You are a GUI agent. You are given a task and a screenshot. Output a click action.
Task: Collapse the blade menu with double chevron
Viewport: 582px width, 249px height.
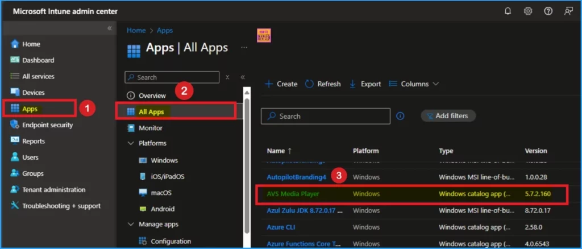pyautogui.click(x=242, y=77)
